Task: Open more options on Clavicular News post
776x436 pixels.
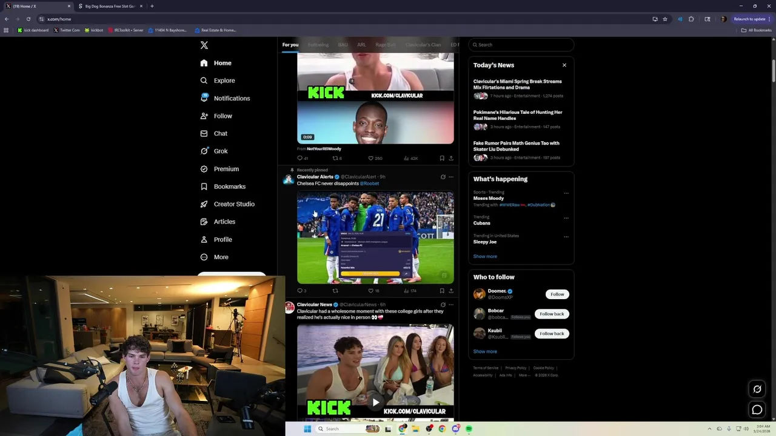Action: [451, 305]
